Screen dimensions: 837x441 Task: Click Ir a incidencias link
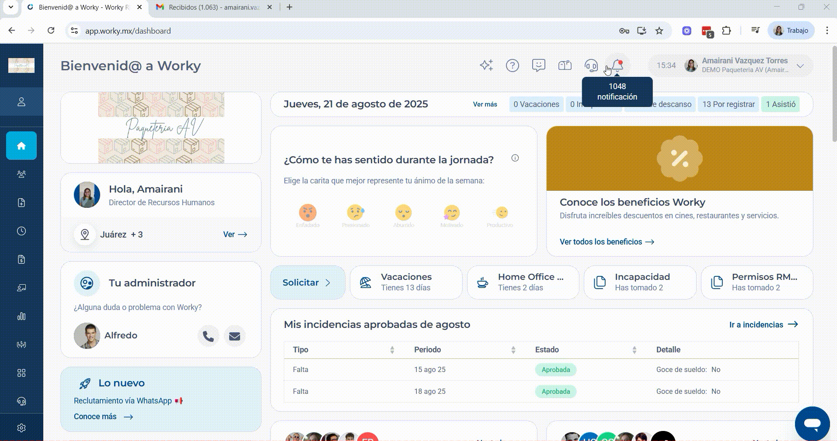pyautogui.click(x=764, y=324)
